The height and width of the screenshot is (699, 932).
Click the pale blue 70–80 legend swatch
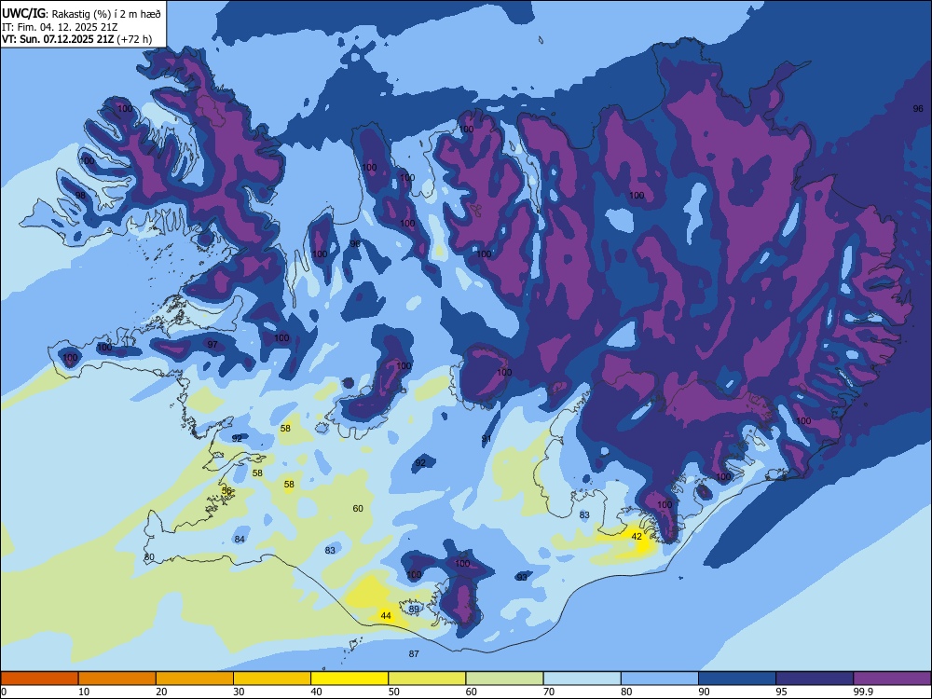coord(582,678)
